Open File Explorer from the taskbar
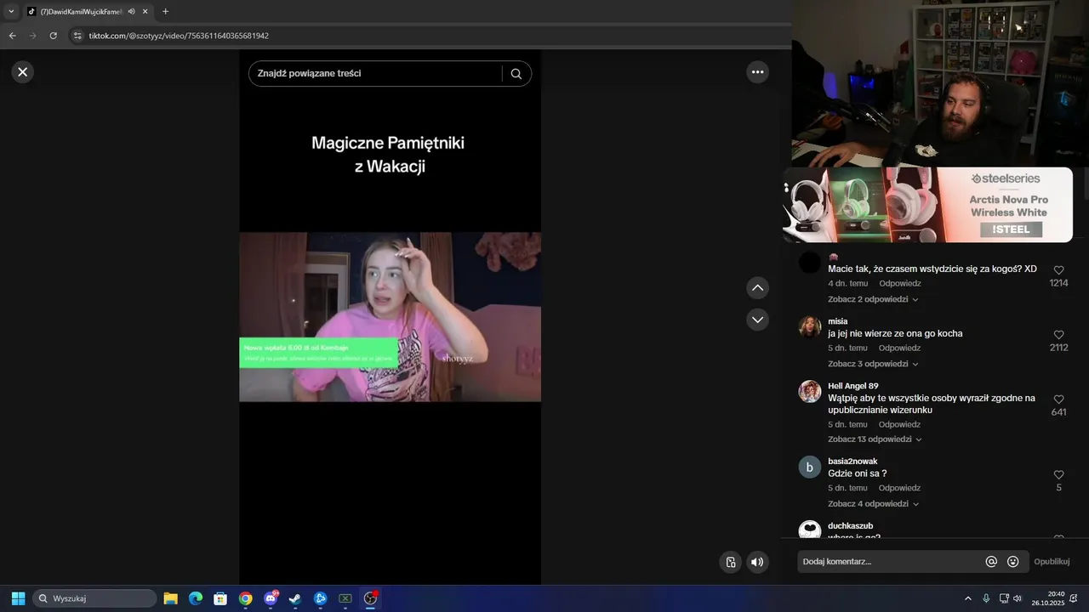The width and height of the screenshot is (1089, 612). [170, 598]
